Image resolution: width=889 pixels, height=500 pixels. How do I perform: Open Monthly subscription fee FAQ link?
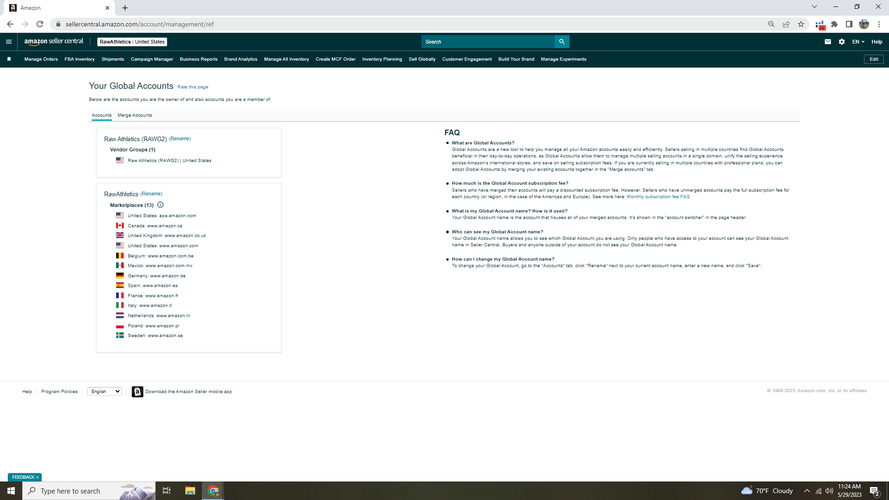pos(658,197)
